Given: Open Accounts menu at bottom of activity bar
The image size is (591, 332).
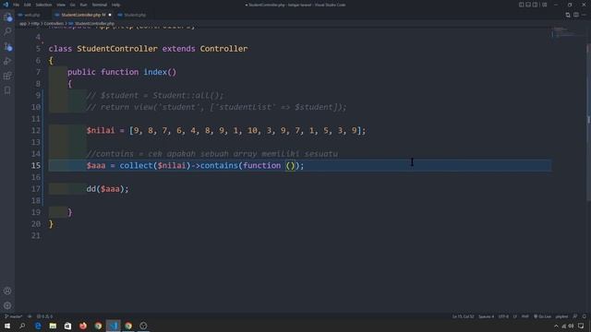Looking at the screenshot, I should coord(7,291).
